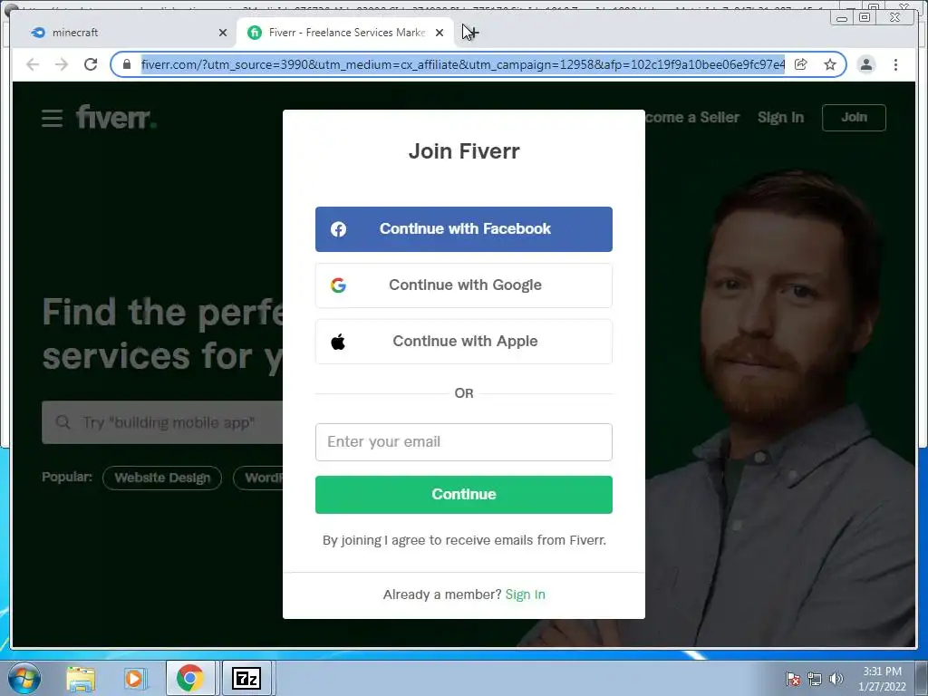Continue with Google
Screen dimensions: 928x696
(x=463, y=285)
